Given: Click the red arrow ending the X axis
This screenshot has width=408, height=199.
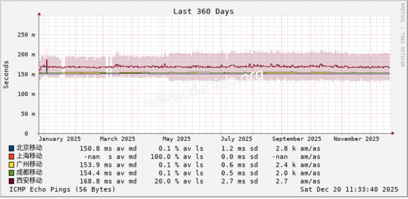Looking at the screenshot, I should (393, 133).
